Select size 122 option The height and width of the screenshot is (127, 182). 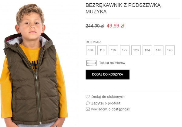coord(125,50)
